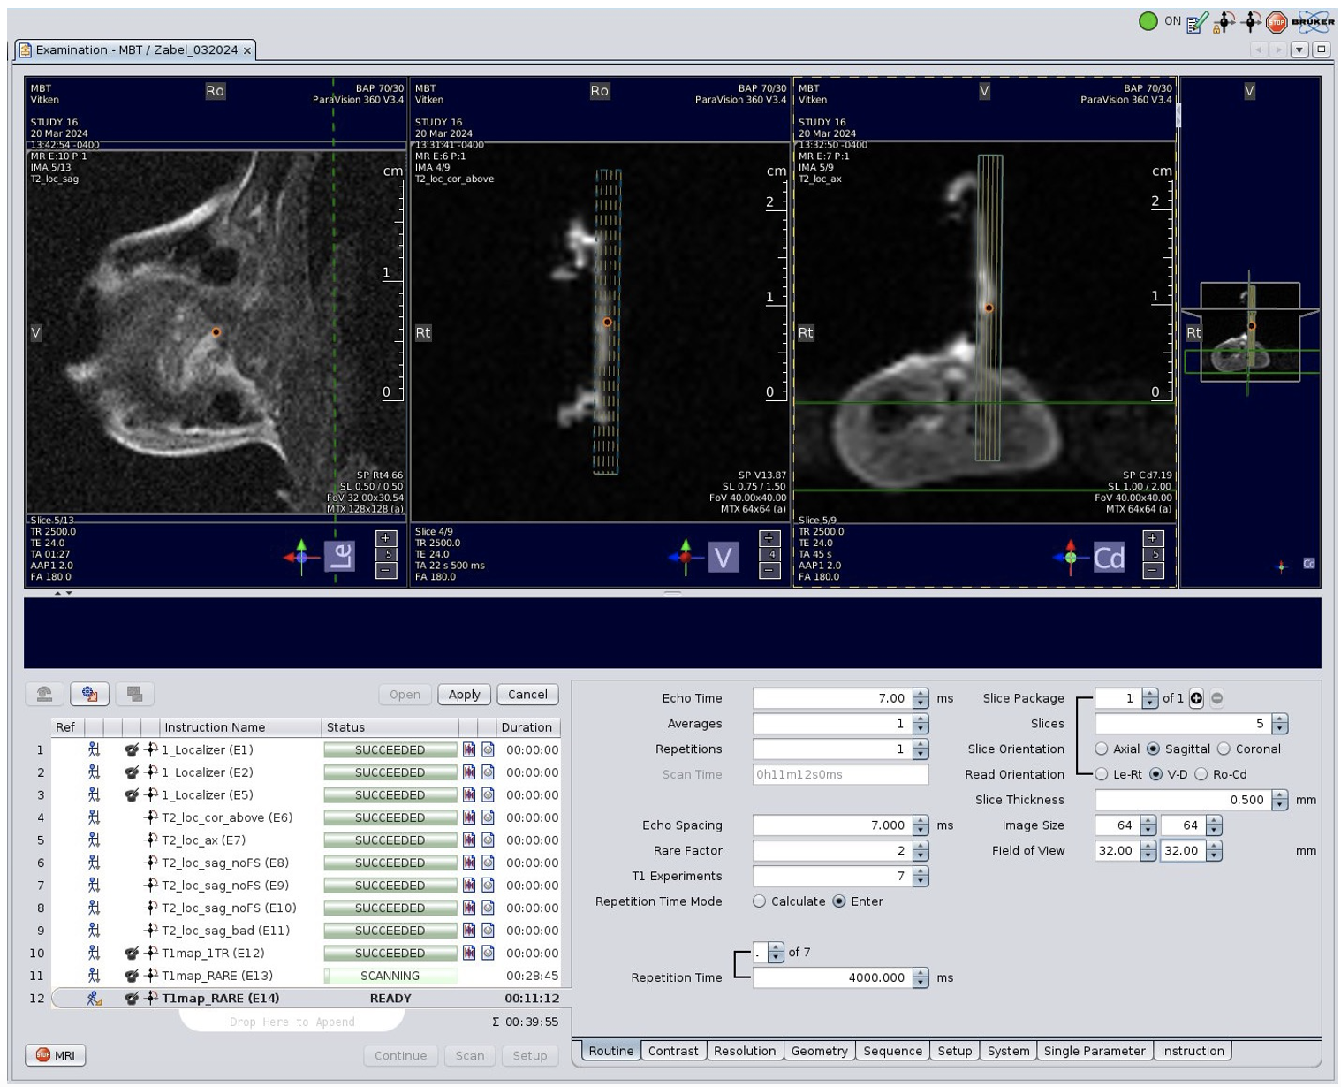Open the Geometry tab

(819, 1051)
